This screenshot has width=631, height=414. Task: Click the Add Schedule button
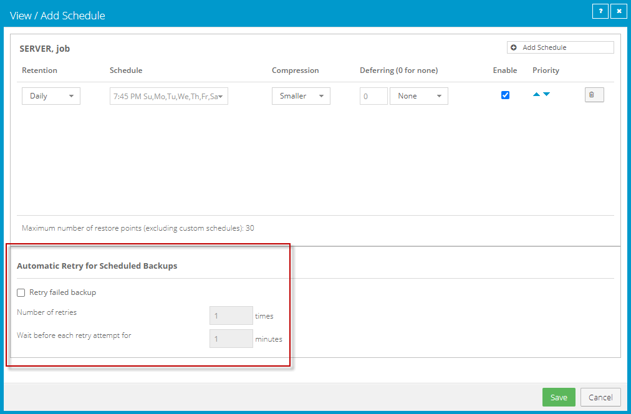[560, 47]
